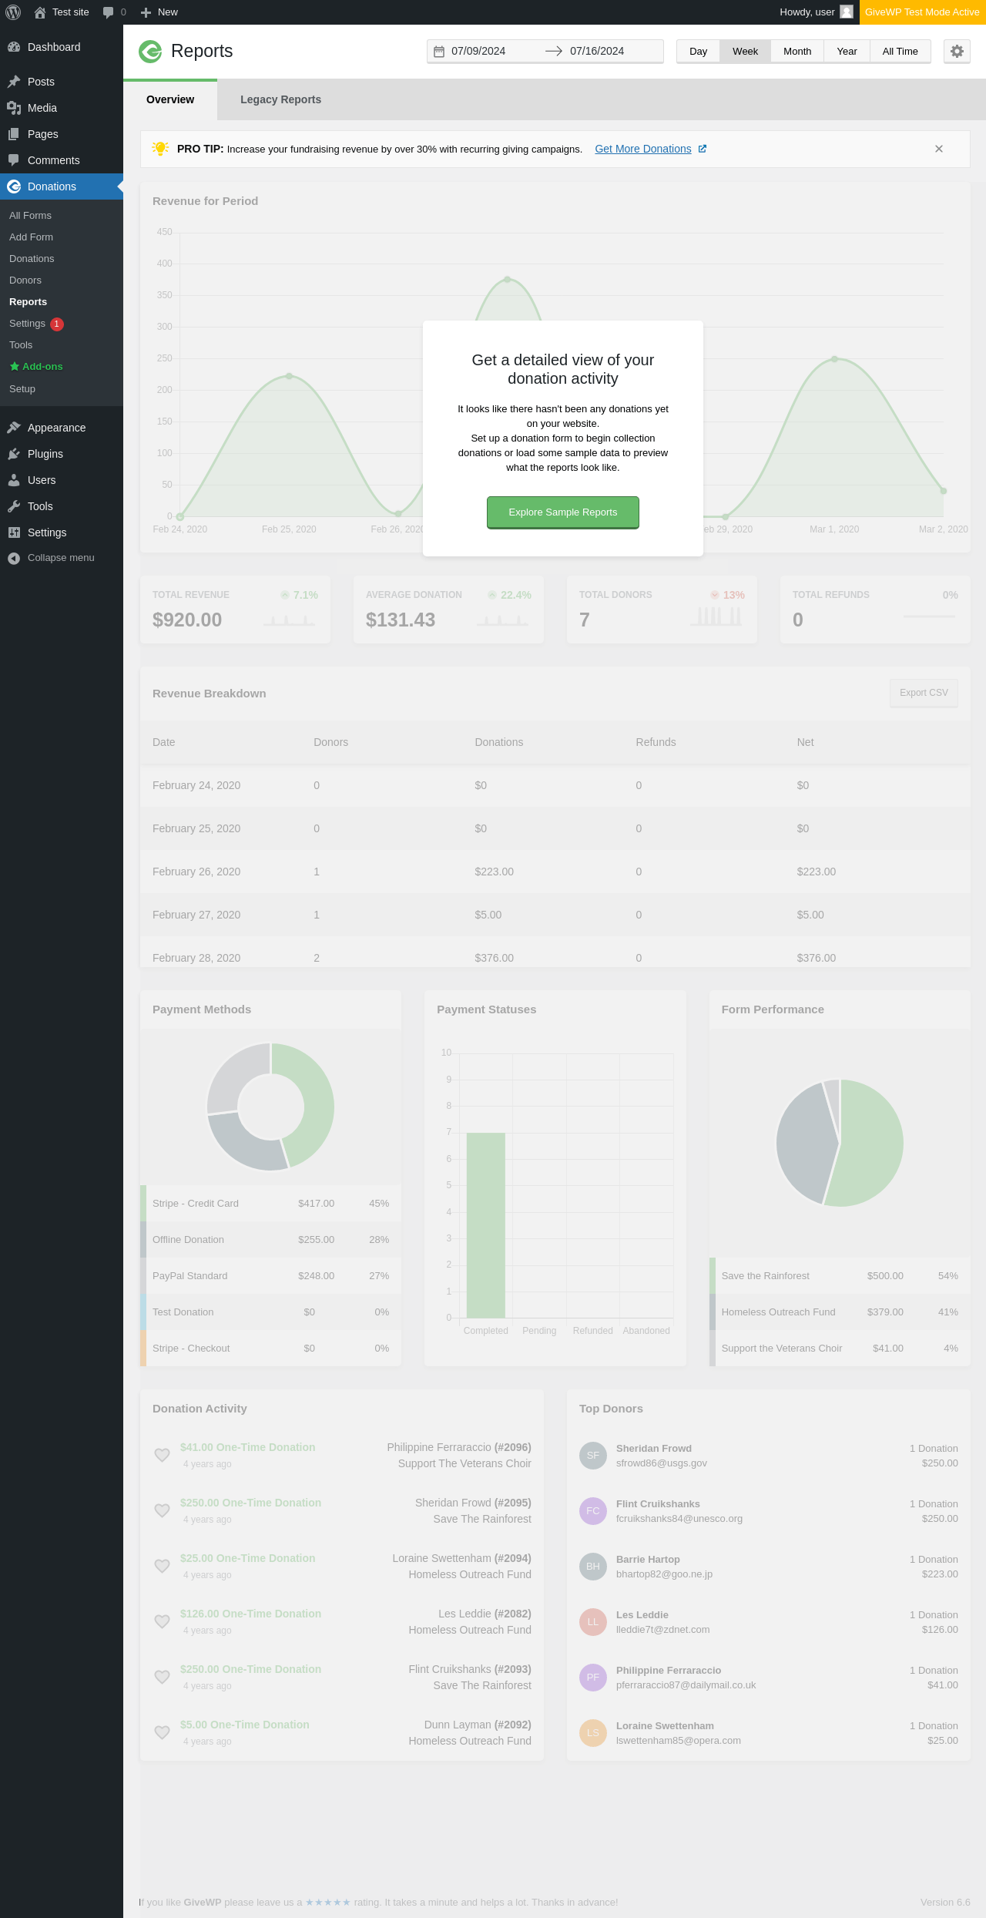The image size is (986, 1918).
Task: Dismiss the PRO TIP notice
Action: tap(939, 149)
